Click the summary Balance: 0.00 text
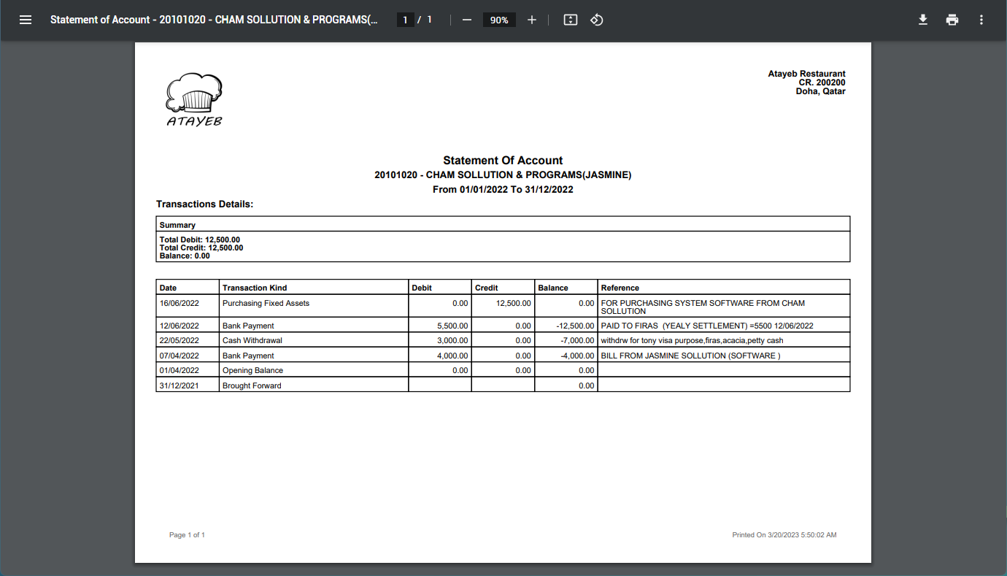This screenshot has width=1007, height=576. point(185,256)
